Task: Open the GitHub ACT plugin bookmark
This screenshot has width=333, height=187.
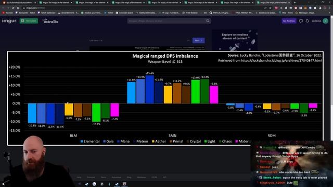Action: pos(220,12)
